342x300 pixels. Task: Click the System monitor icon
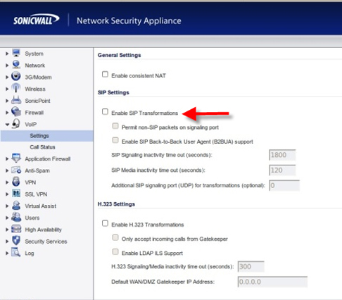click(16, 53)
